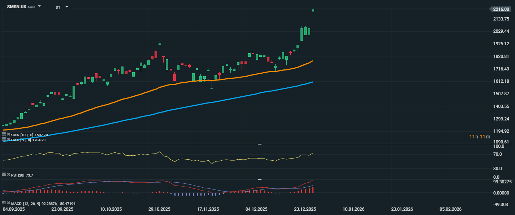Open settings icon for the MACD indicator
Viewport: 515px width, 215px height.
4,203
